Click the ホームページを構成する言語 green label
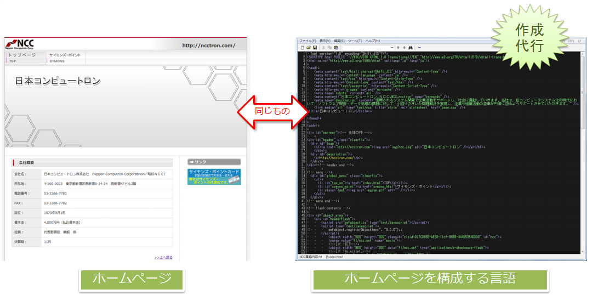 click(x=430, y=280)
